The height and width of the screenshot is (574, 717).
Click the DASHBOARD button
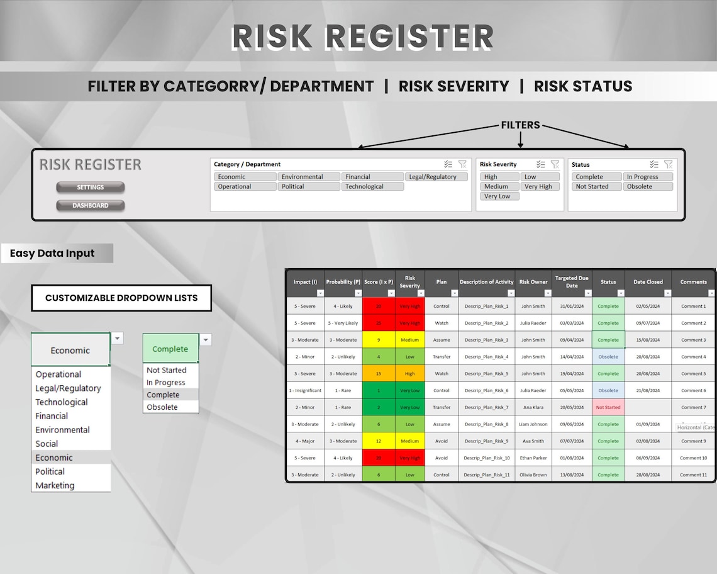tap(90, 205)
